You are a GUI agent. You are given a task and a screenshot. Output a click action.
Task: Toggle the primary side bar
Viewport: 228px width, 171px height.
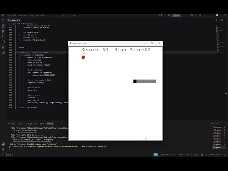[196, 15]
